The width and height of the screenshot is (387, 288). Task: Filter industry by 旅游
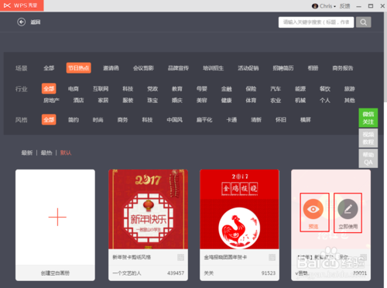(x=350, y=89)
